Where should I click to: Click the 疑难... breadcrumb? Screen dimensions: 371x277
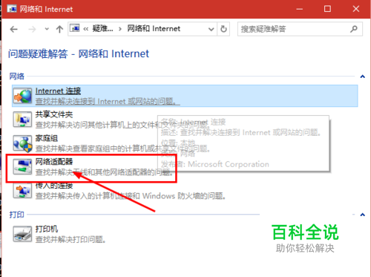point(102,29)
